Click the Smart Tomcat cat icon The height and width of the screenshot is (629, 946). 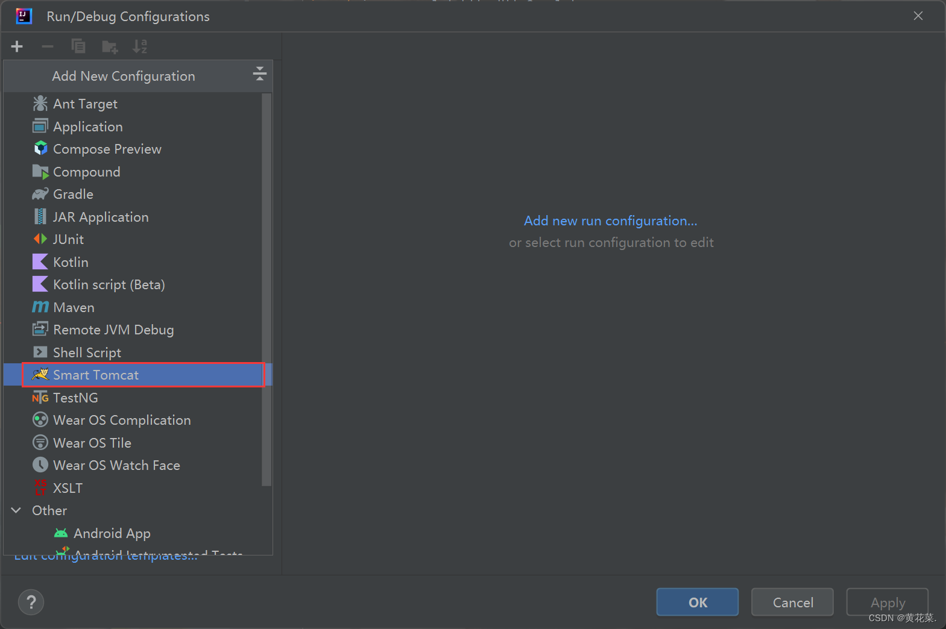(40, 375)
